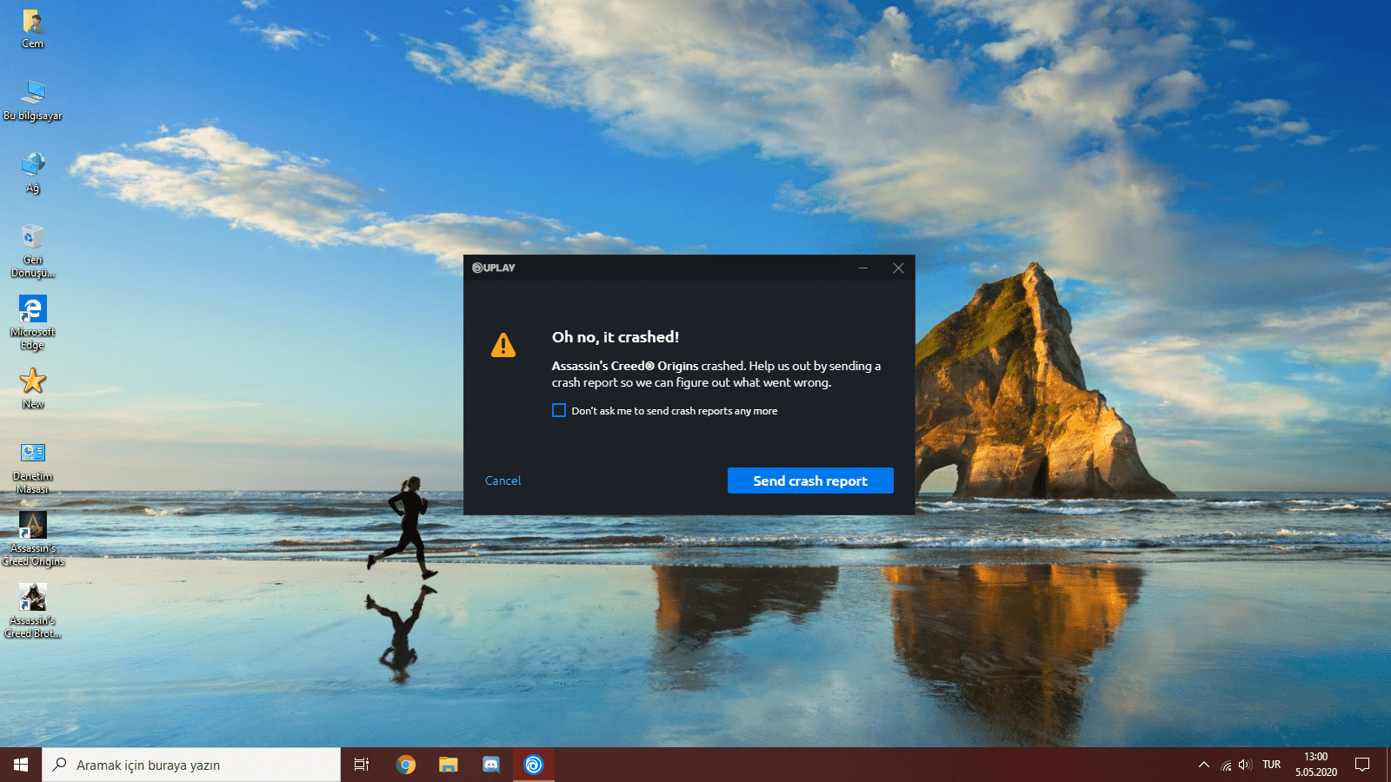Select the Geri Dönüşüm recycle bin icon
1391x782 pixels.
click(x=33, y=250)
